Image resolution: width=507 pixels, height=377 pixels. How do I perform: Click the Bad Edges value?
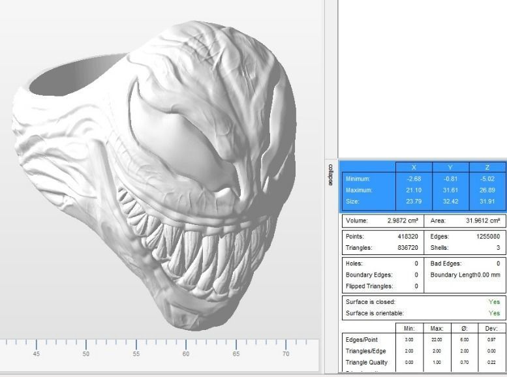click(499, 264)
